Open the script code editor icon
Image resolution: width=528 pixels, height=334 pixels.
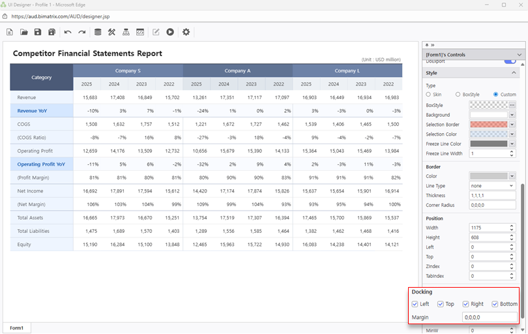[x=139, y=32]
